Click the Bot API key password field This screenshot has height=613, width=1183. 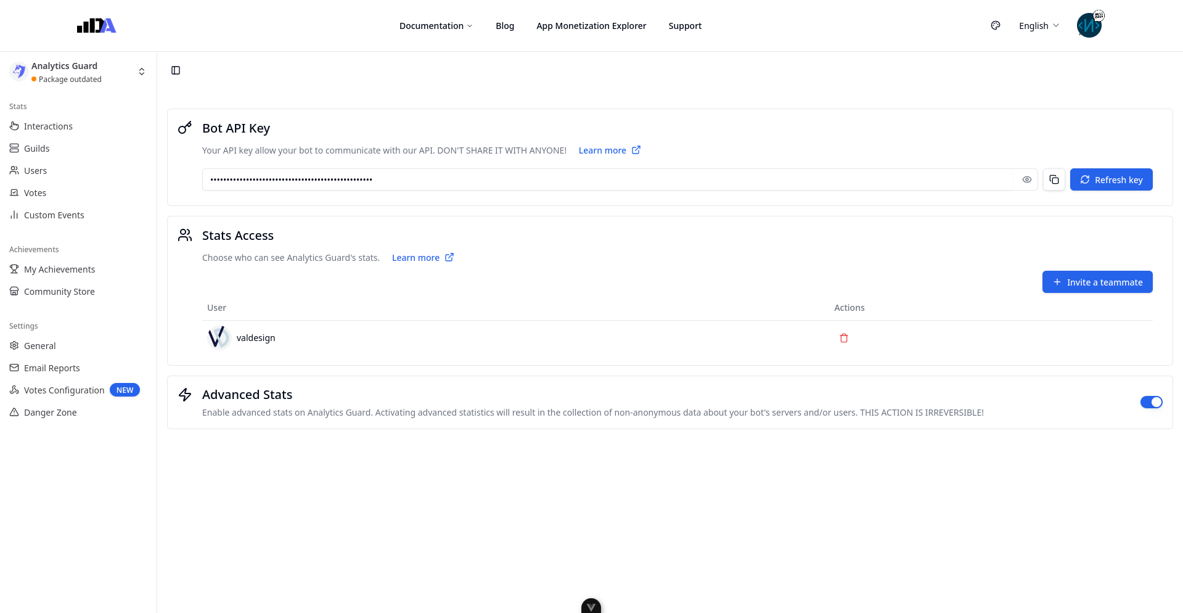pos(607,179)
